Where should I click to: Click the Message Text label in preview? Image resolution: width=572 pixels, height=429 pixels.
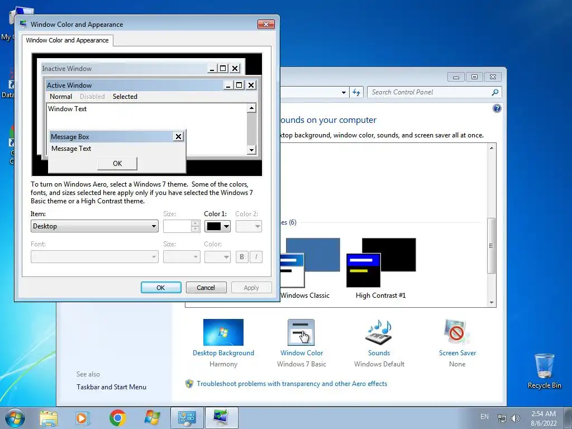(71, 149)
